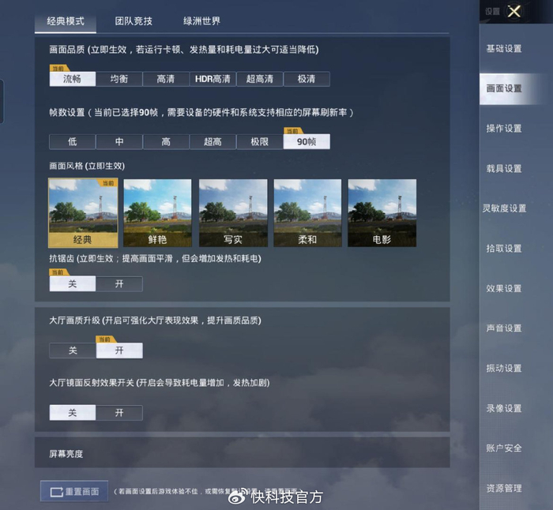The image size is (553, 510).
Task: Open 灵敏度设置 in sidebar
Action: click(504, 208)
